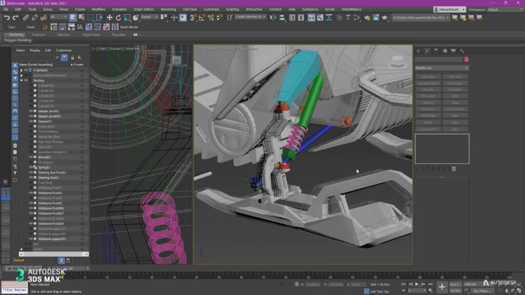Switch to the Hierarchy panel tab
The image size is (525, 295).
[x=437, y=51]
